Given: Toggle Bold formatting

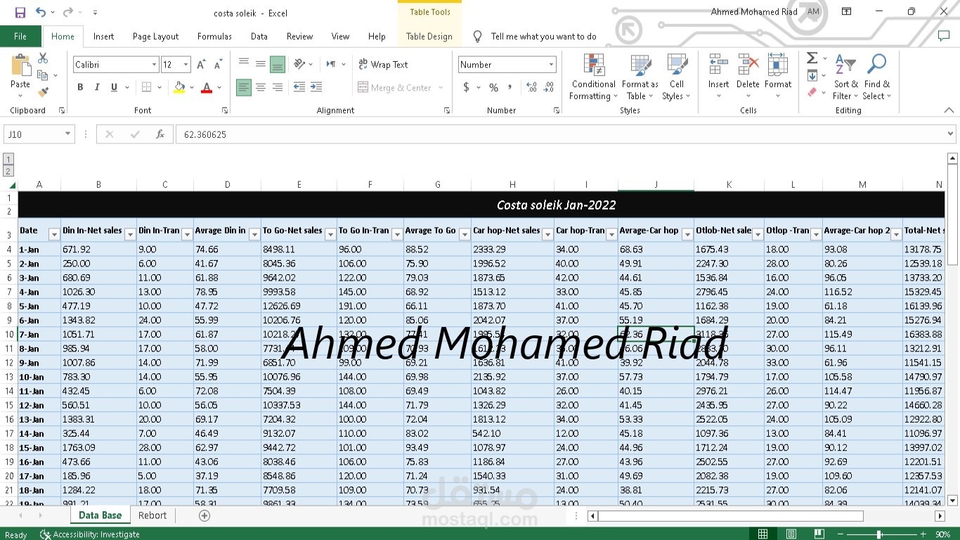Looking at the screenshot, I should (80, 87).
